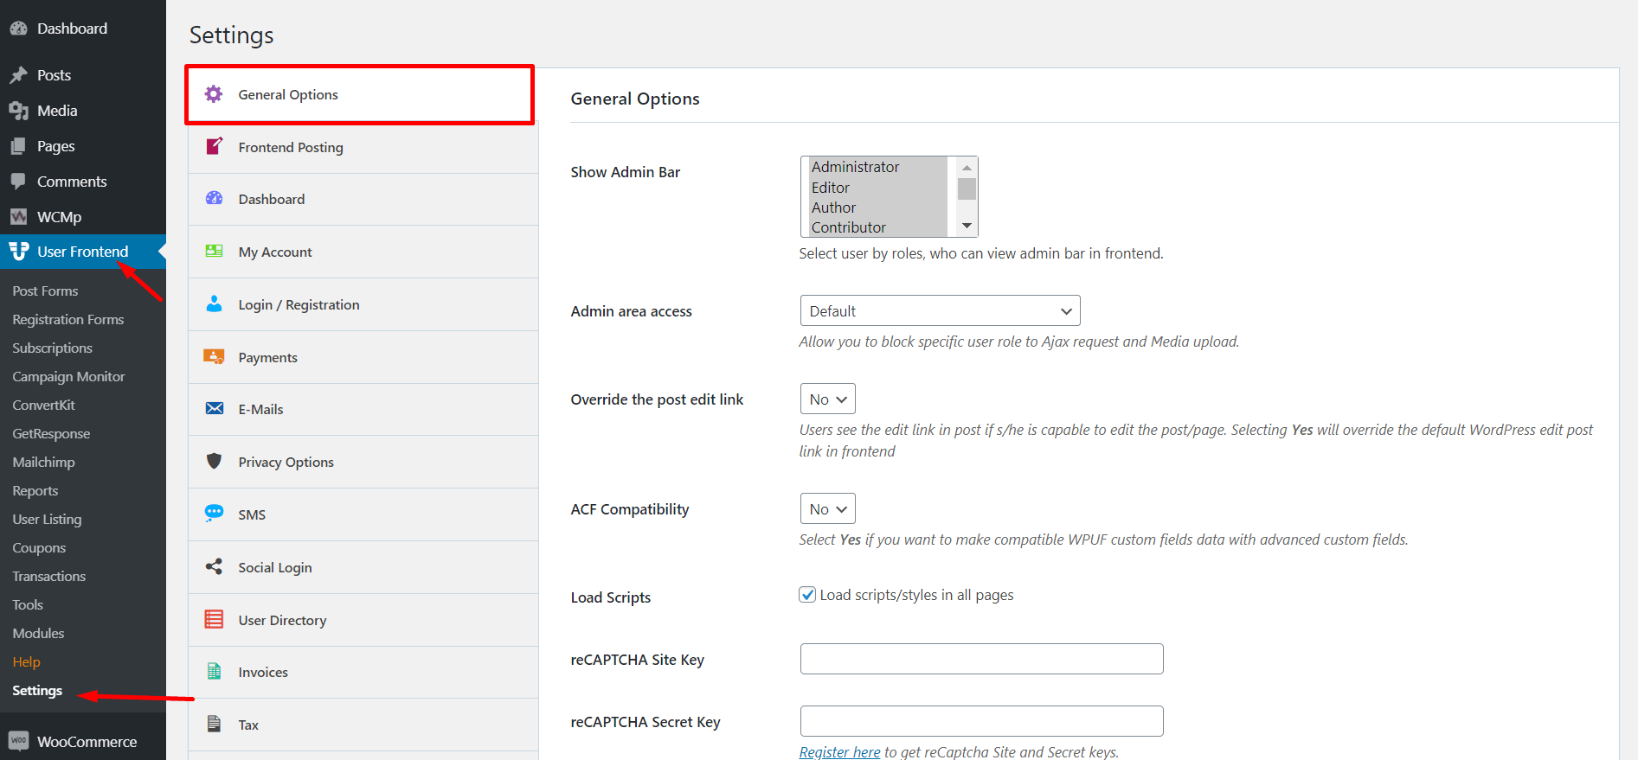Click the Login / Registration person icon

tap(214, 303)
